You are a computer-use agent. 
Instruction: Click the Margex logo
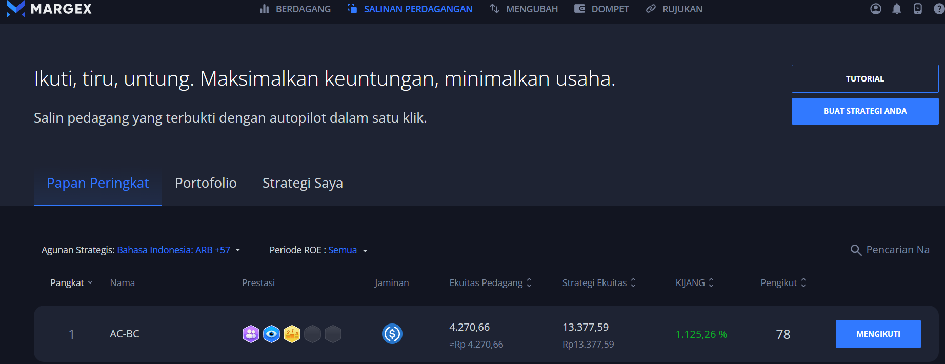tap(49, 9)
